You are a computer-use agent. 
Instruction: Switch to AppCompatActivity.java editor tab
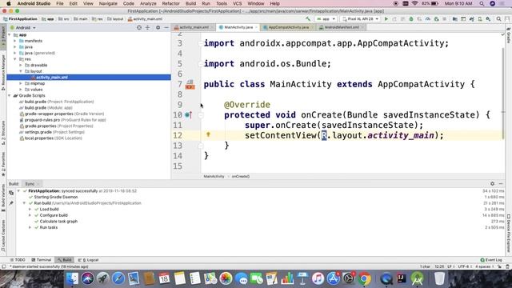coord(288,27)
